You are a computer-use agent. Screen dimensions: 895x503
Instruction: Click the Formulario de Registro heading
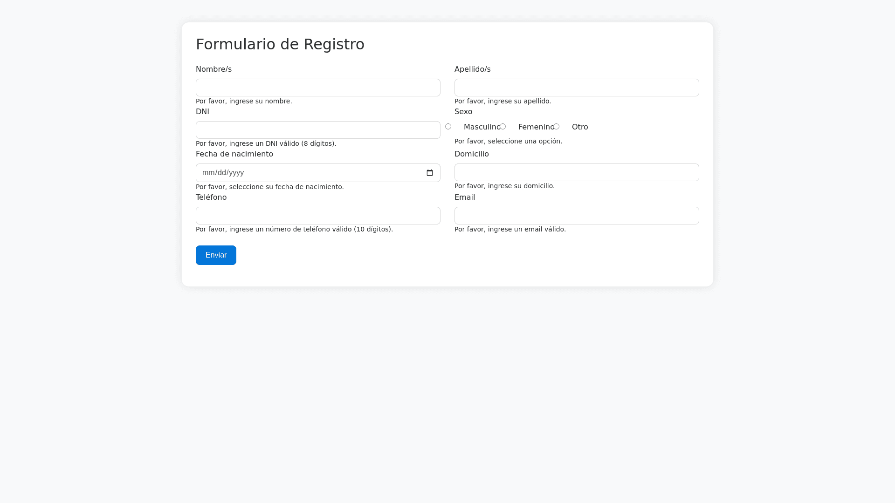(280, 44)
